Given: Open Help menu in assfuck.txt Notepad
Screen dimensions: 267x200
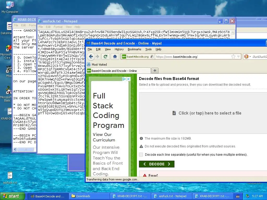Looking at the screenshot, I should click(77, 27).
